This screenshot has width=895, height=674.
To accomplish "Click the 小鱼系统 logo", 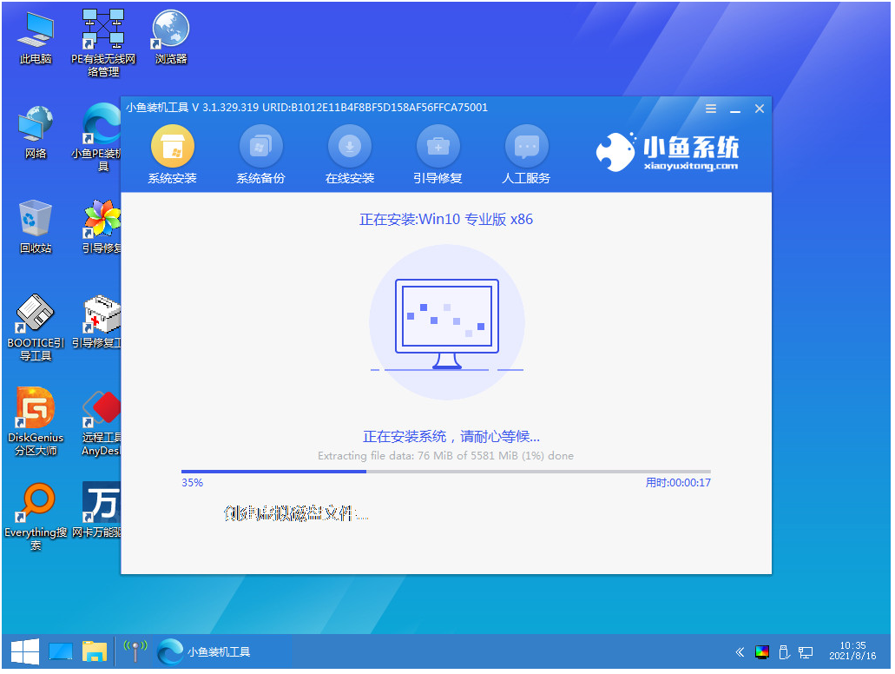I will [x=668, y=152].
